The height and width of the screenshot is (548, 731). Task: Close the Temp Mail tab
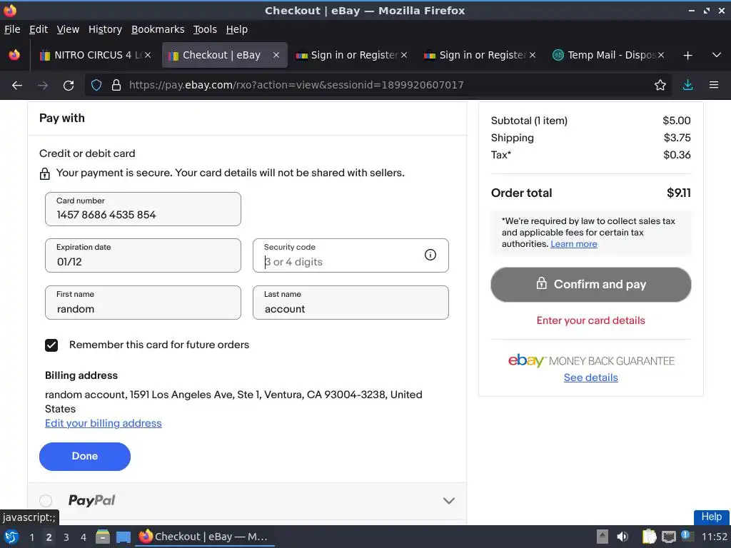tap(660, 55)
